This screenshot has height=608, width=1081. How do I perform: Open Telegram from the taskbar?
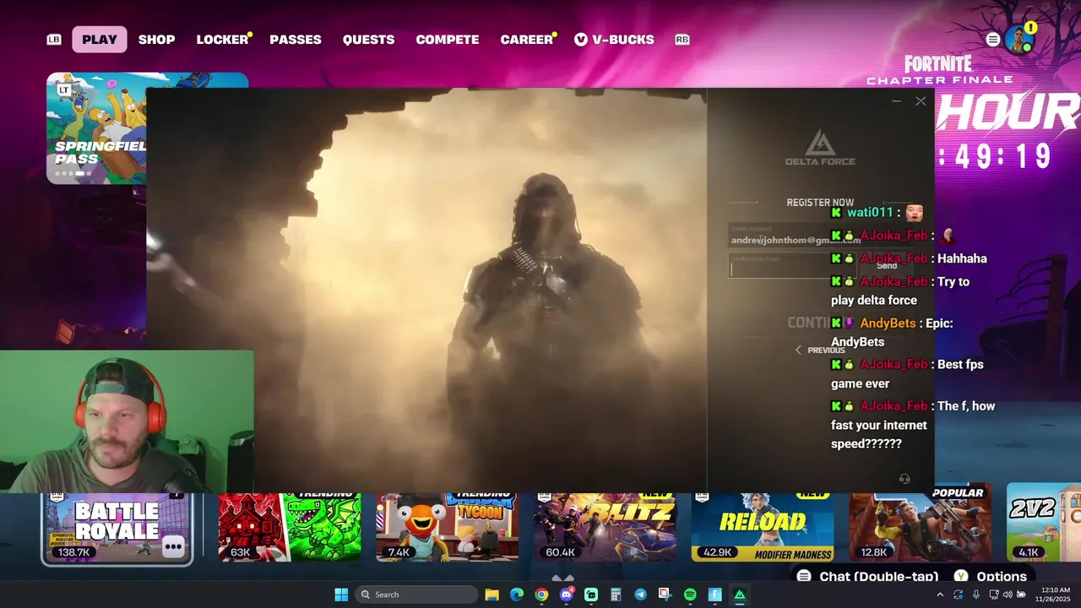coord(640,594)
